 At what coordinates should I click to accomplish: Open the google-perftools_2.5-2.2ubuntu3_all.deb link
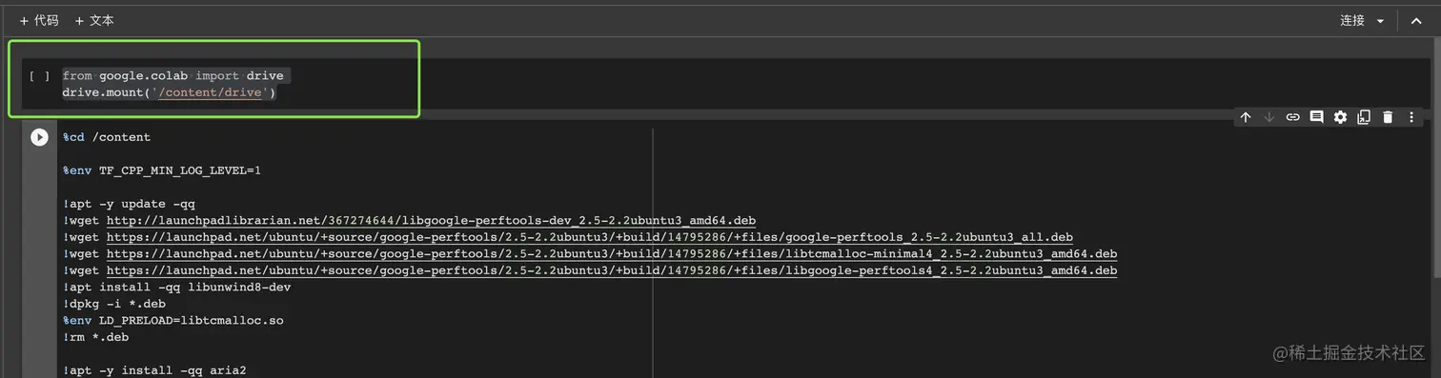pyautogui.click(x=590, y=237)
